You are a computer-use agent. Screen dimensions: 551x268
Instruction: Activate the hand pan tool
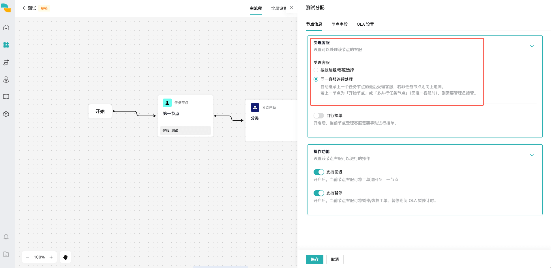pyautogui.click(x=65, y=257)
